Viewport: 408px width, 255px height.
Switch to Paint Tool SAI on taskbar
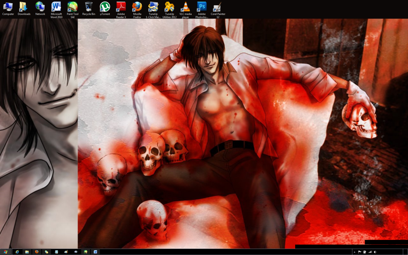pos(85,252)
